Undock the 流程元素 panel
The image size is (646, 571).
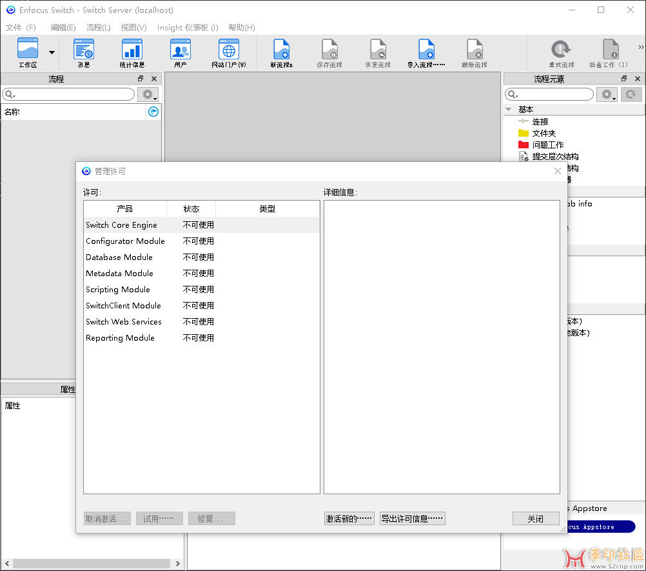[x=624, y=78]
